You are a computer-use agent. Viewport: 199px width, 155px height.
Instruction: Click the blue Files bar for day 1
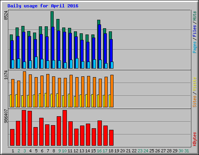point(12,50)
